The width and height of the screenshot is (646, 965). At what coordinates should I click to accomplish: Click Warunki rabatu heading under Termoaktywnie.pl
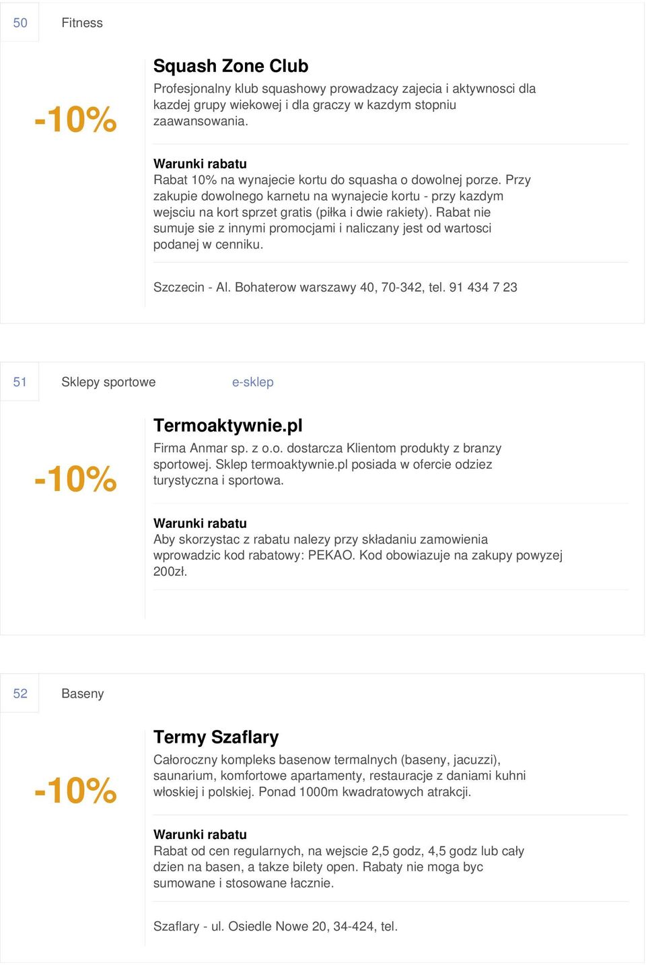[x=200, y=523]
